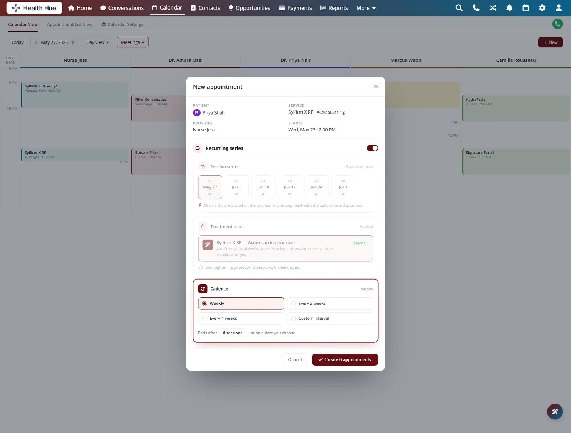Jump to Today

click(17, 42)
